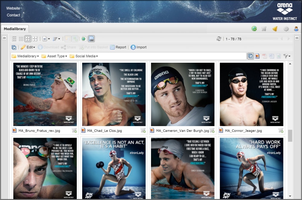Toggle the image file type filter

pyautogui.click(x=258, y=56)
